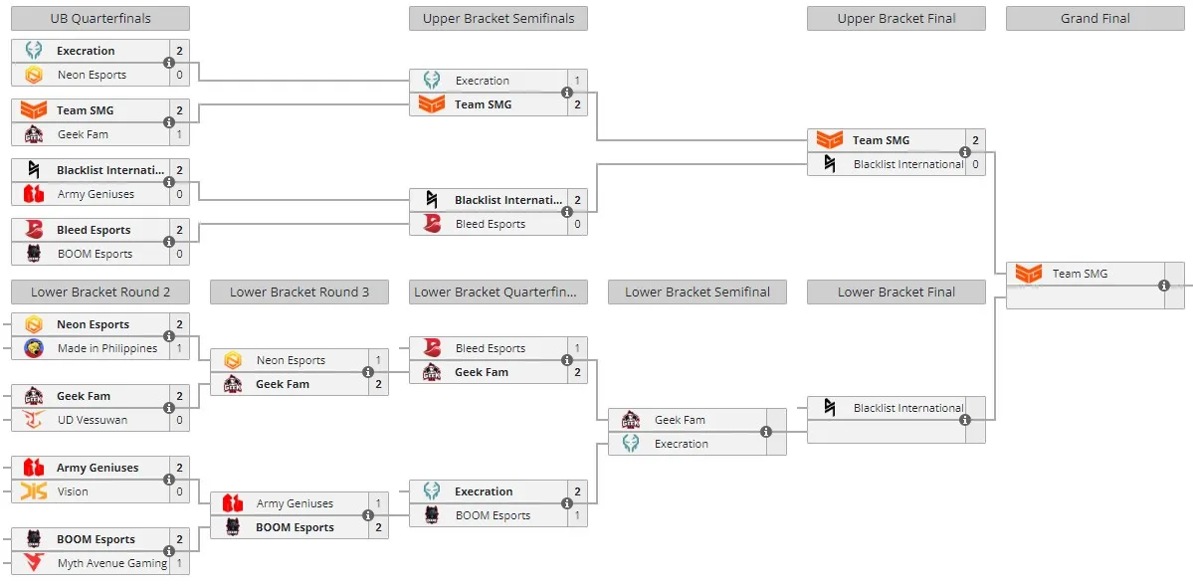1193x586 pixels.
Task: Open info icon on Lower Bracket Final match
Action: point(965,419)
